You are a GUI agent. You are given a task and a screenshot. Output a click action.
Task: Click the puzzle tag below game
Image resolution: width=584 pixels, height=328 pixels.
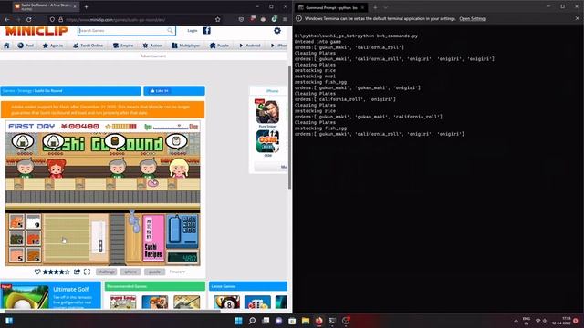[154, 272]
